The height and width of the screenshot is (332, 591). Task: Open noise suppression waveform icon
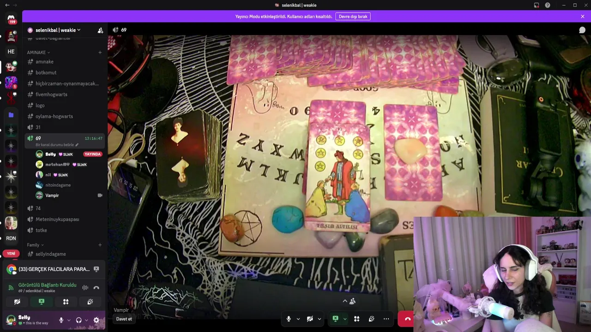click(85, 288)
